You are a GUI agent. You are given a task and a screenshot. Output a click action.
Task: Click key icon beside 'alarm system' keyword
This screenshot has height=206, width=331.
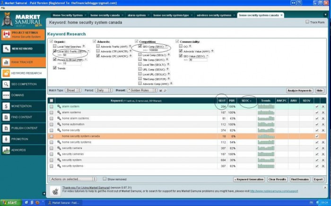[59, 107]
